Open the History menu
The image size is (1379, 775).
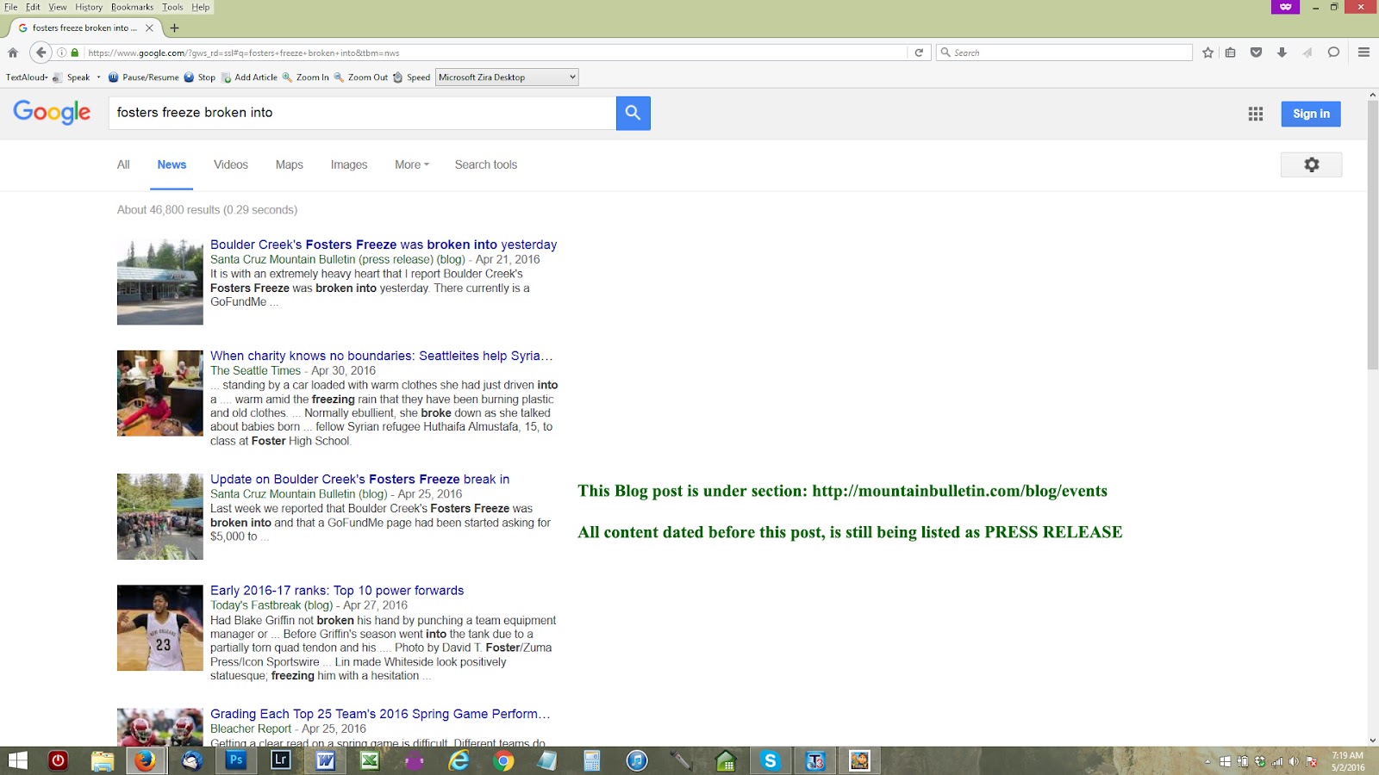[89, 7]
